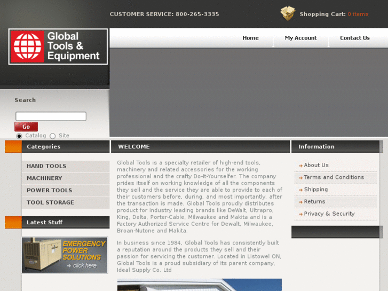Image resolution: width=388 pixels, height=291 pixels.
Task: Click the arrow icon beside About Us
Action: coord(300,166)
